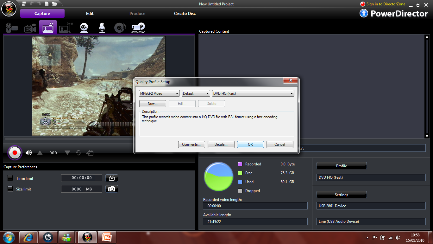Click the TV time-shift button

pos(112,178)
